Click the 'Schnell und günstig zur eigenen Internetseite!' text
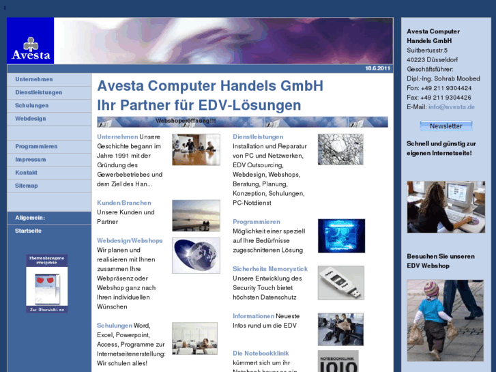496x372 pixels. point(441,149)
